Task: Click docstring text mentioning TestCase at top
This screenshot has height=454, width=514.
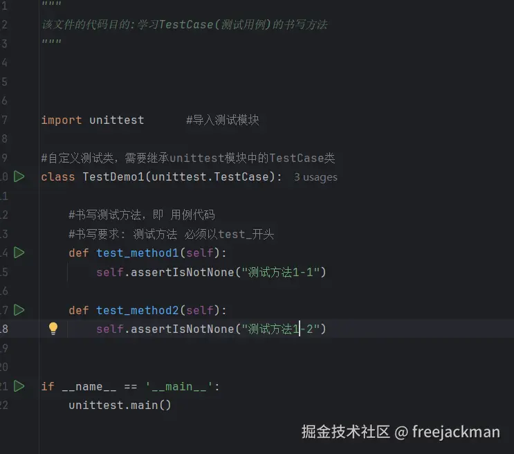Action: pyautogui.click(x=184, y=24)
